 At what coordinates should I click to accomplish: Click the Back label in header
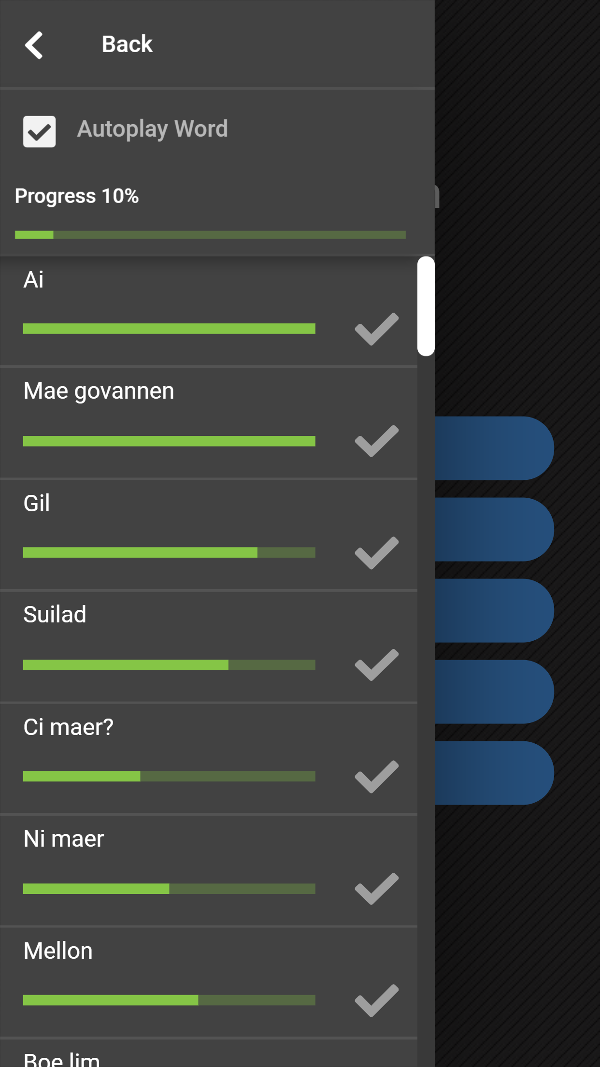(127, 44)
